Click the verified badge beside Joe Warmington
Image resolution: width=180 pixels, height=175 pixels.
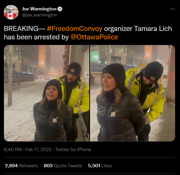tap(60, 9)
